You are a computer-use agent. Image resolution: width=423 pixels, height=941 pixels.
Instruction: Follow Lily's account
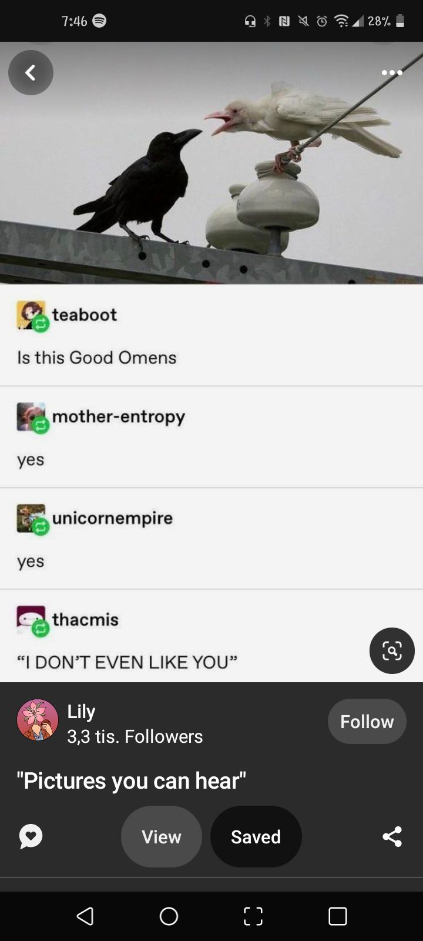tap(367, 722)
